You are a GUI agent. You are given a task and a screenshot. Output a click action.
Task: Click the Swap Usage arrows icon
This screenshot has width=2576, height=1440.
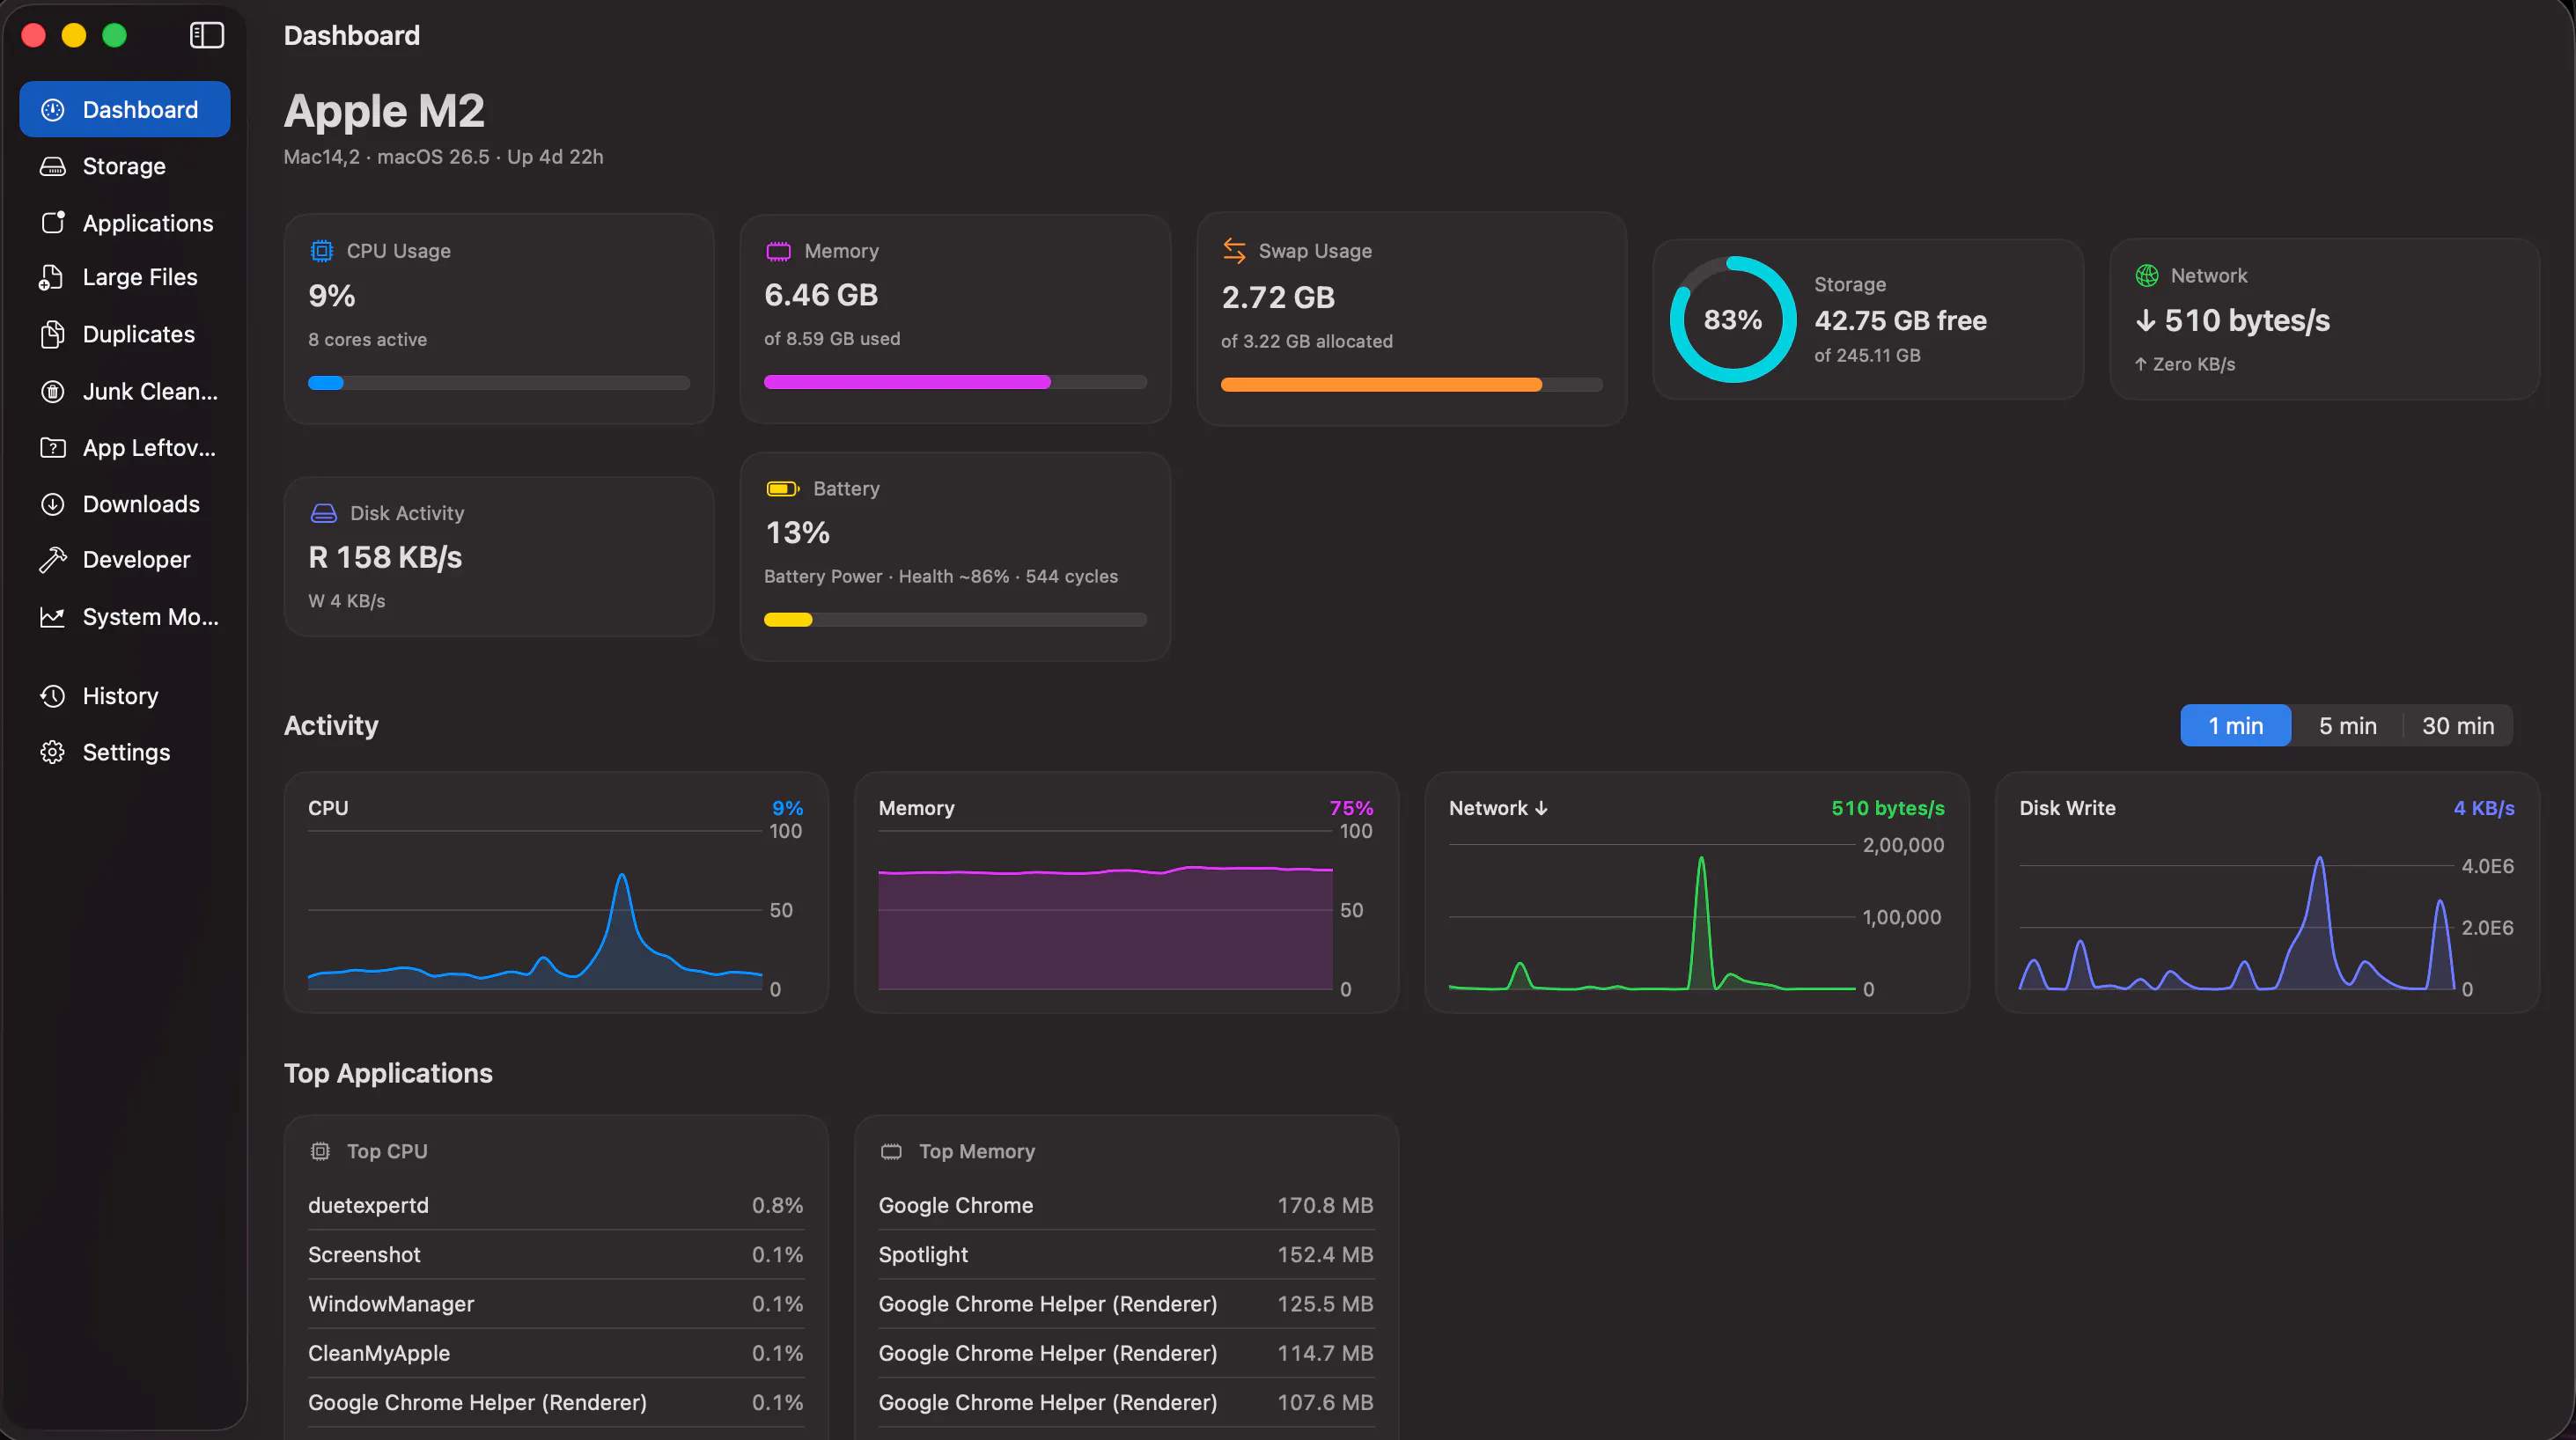(x=1234, y=251)
